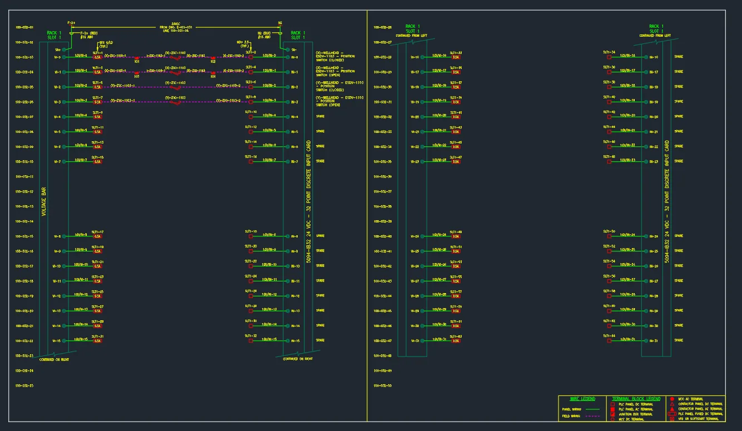Click the CONTACTOR PANEL AC TERMINAL filled triangle
This screenshot has height=431, width=742.
(672, 409)
